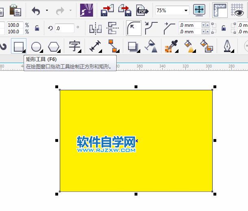The width and height of the screenshot is (248, 211).
Task: Select the Smart Fill tool
Action: (x=207, y=46)
